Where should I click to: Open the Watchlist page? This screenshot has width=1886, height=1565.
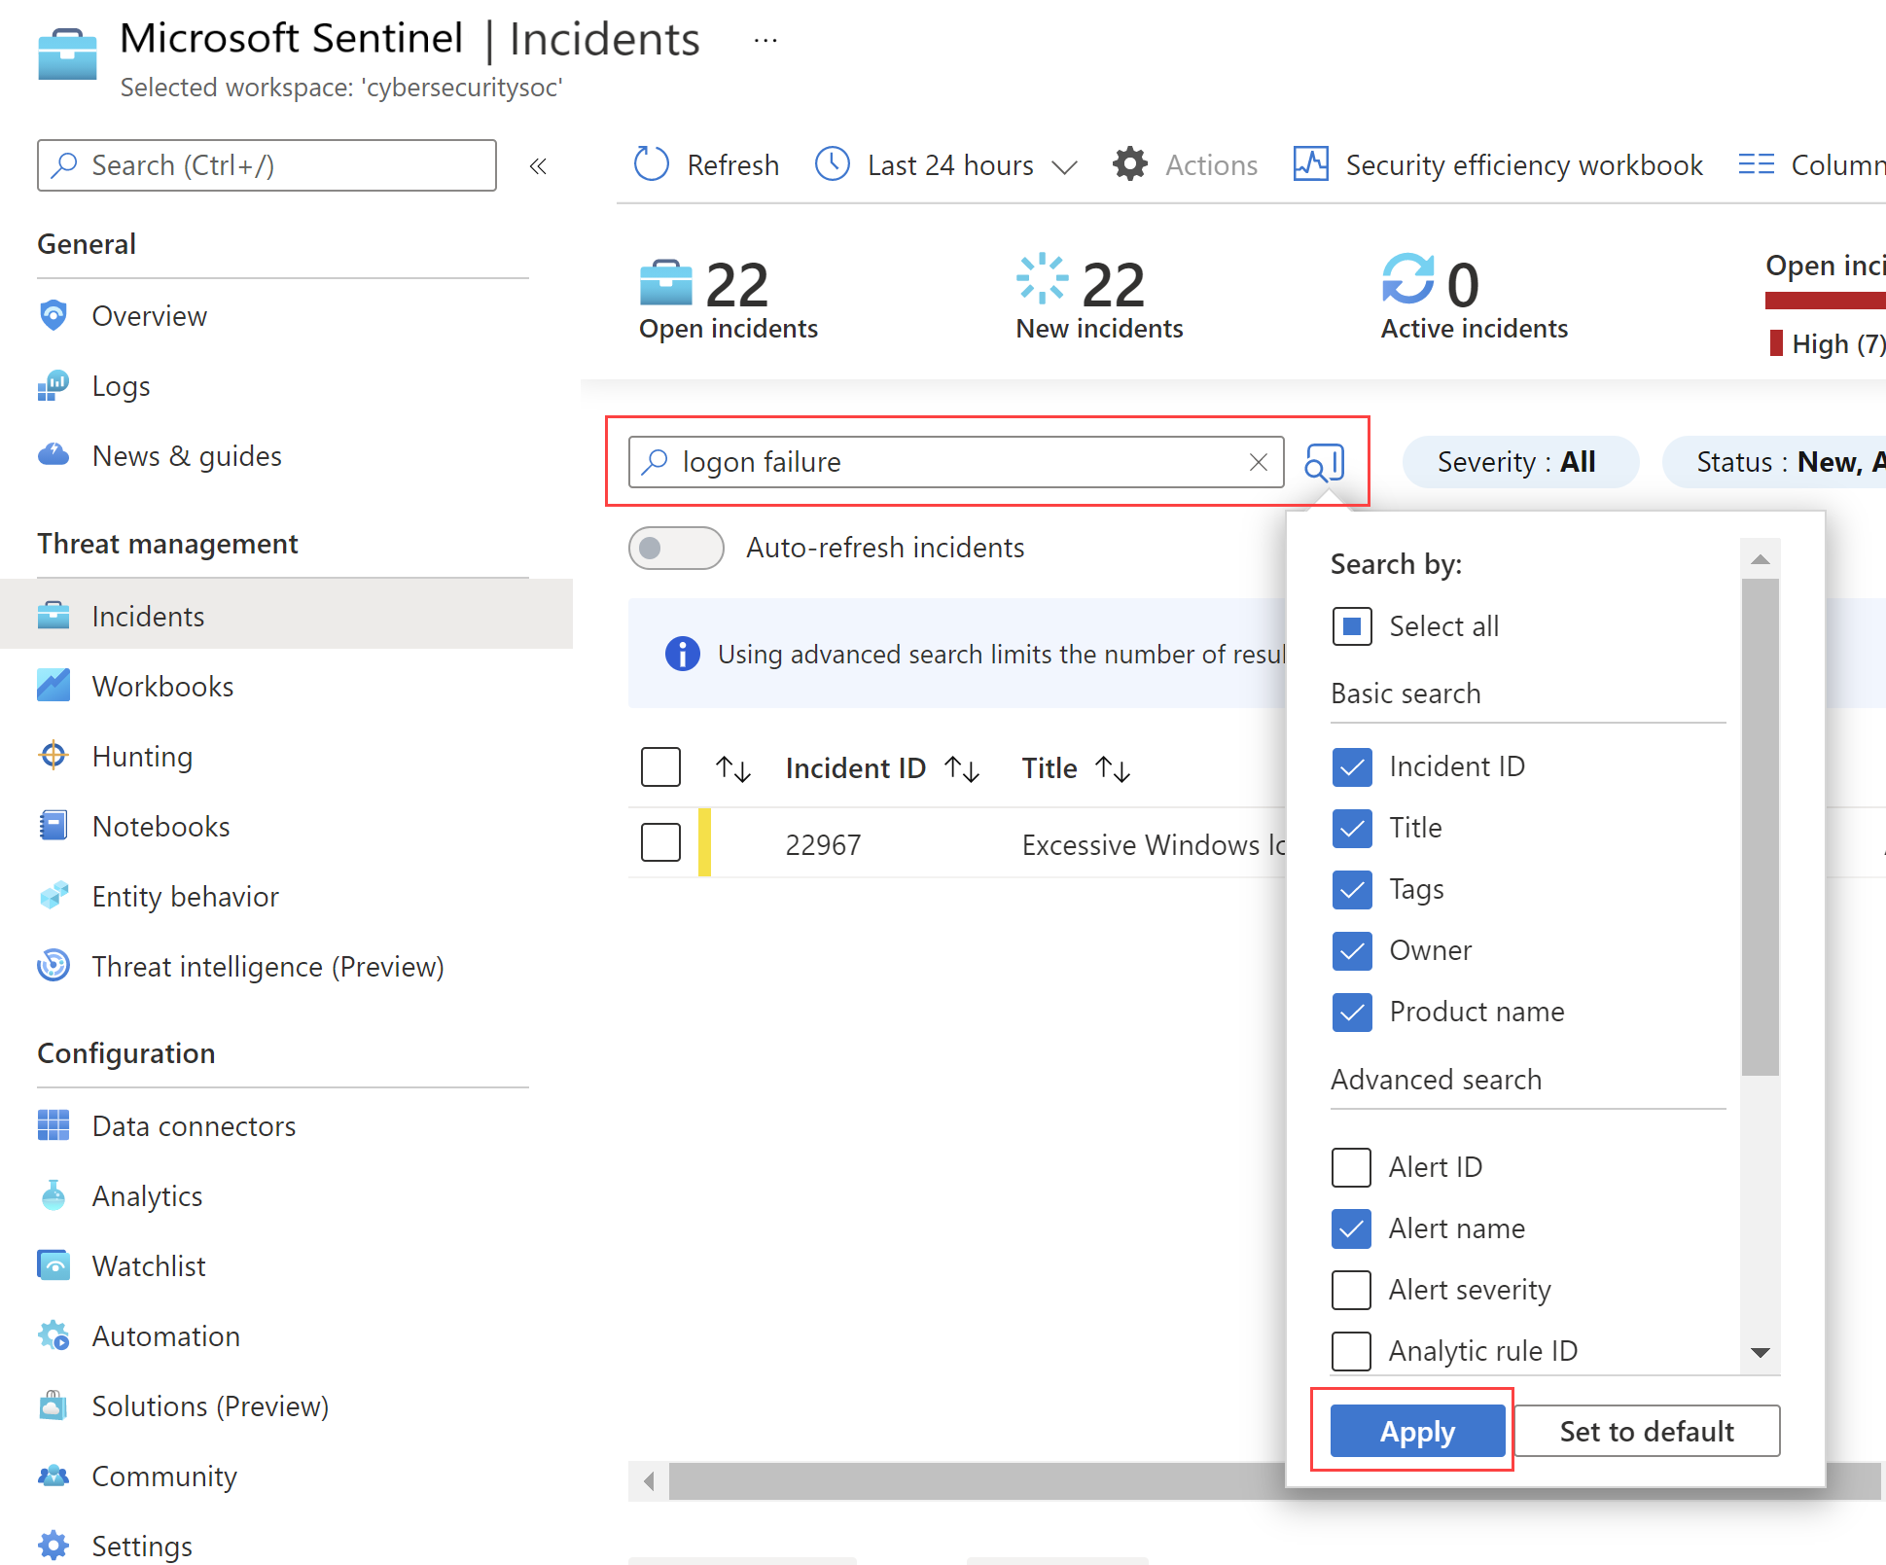pyautogui.click(x=149, y=1265)
